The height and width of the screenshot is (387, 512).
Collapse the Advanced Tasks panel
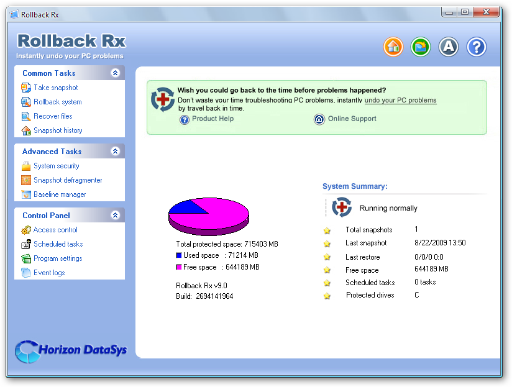point(116,151)
